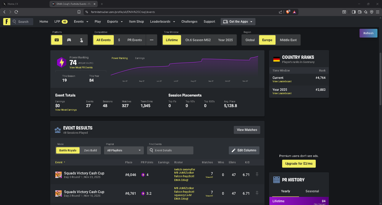Select the Europe region

tap(267, 40)
